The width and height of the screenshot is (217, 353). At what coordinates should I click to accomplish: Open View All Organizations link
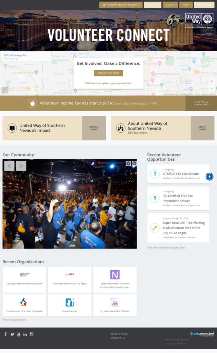[14, 320]
